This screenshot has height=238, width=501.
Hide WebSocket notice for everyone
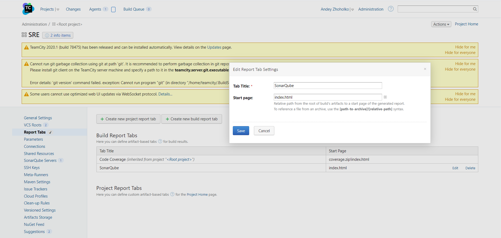click(460, 99)
